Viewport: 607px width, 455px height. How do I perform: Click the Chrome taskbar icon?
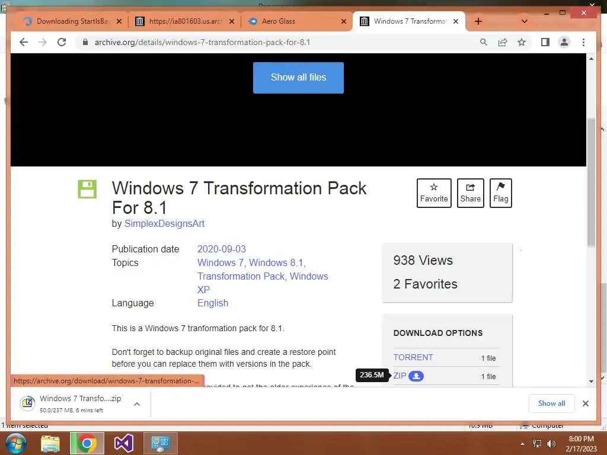87,443
